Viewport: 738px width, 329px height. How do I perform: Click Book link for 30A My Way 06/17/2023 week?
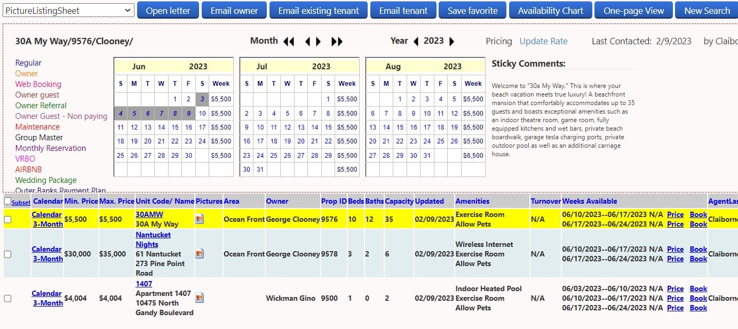point(699,224)
